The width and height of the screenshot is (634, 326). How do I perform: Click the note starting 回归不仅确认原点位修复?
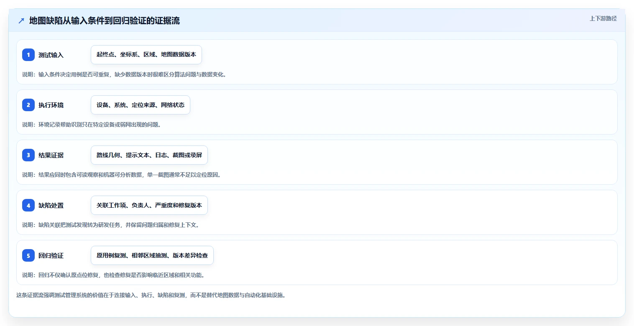coord(113,275)
